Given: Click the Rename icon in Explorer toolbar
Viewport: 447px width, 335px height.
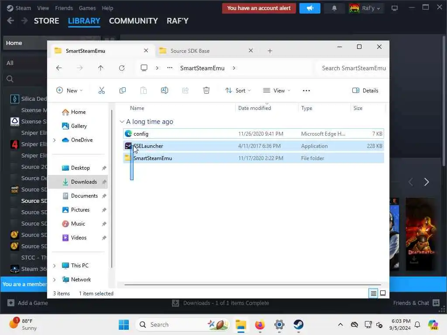Looking at the screenshot, I should 165,91.
